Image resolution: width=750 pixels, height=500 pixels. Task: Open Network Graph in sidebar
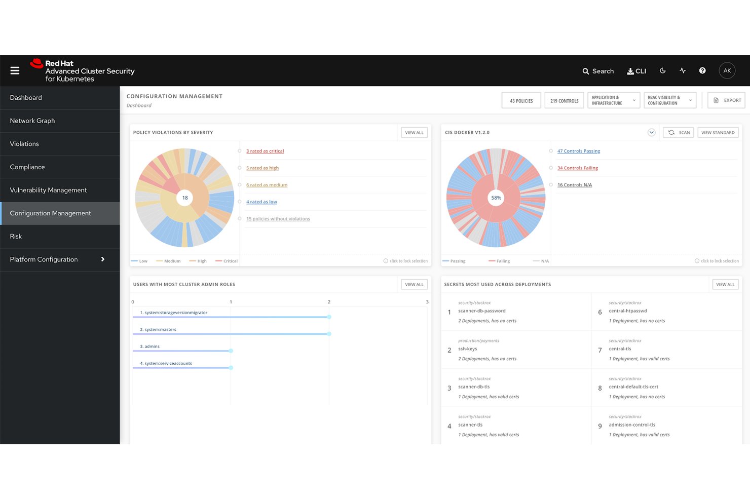60,121
